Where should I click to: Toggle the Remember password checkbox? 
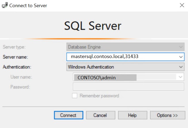tap(75, 96)
